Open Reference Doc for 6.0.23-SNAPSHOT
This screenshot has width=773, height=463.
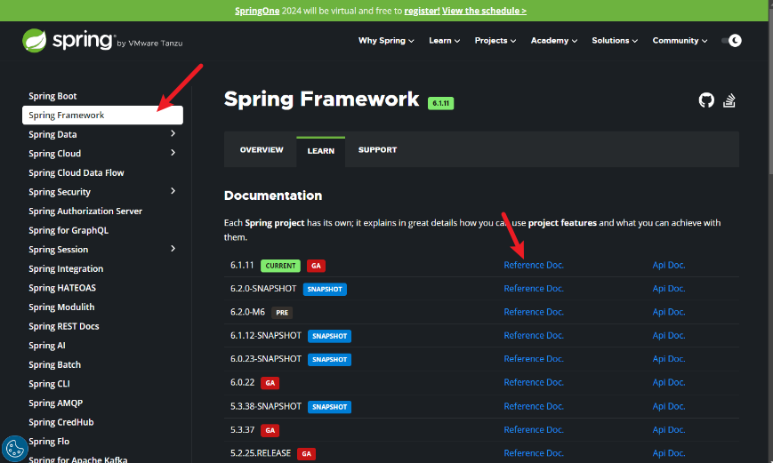534,359
